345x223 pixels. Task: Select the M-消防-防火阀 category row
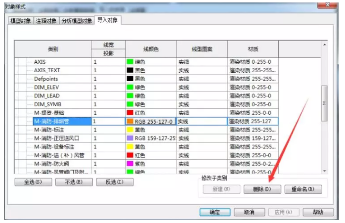point(51,164)
